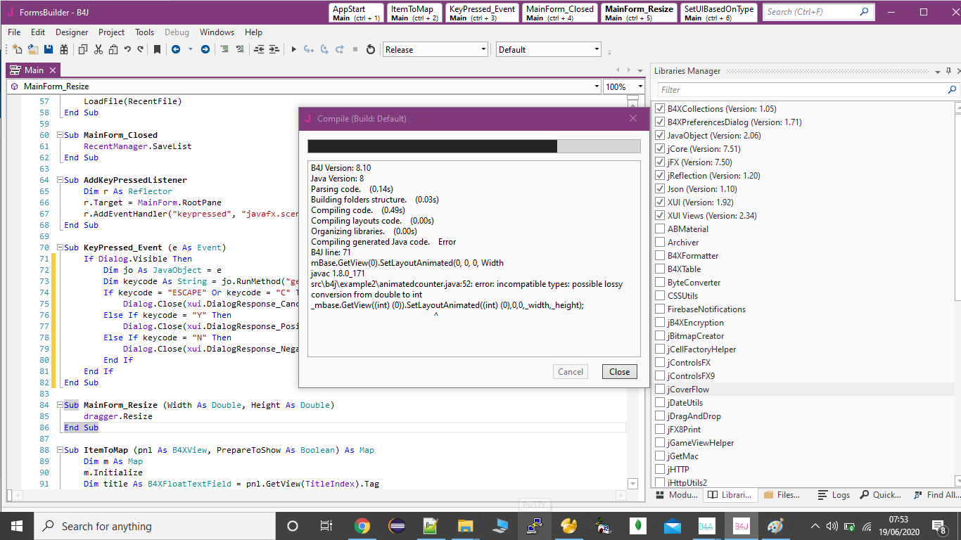Click the libraries Filter input field
The image size is (961, 540).
802,90
